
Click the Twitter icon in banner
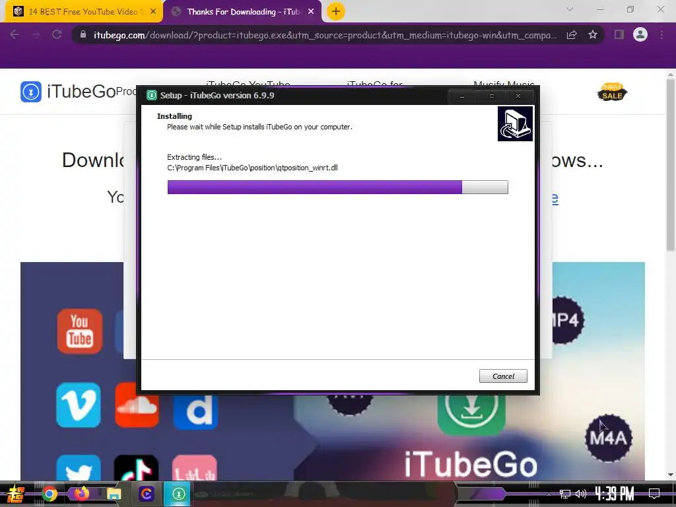tap(79, 467)
